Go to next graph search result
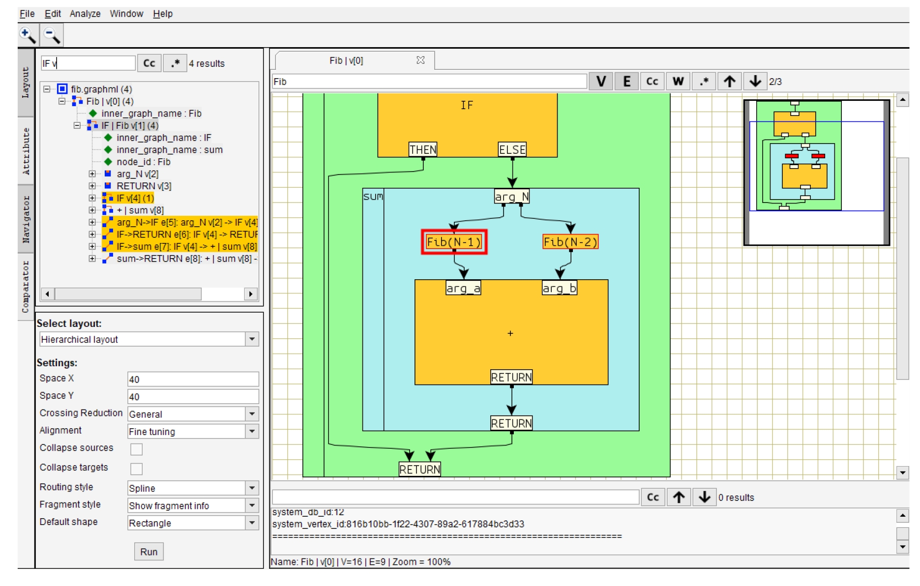Screen dimensions: 920x586 tap(755, 81)
